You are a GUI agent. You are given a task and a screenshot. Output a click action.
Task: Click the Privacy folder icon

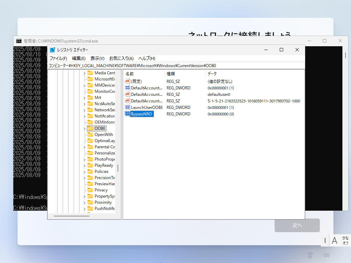[90, 190]
